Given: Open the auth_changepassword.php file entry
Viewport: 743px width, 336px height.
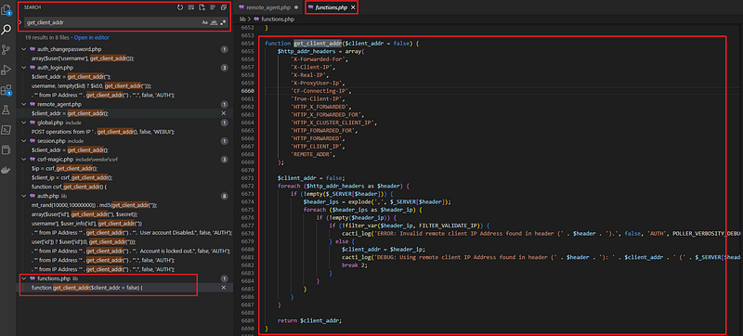Looking at the screenshot, I should (x=69, y=49).
